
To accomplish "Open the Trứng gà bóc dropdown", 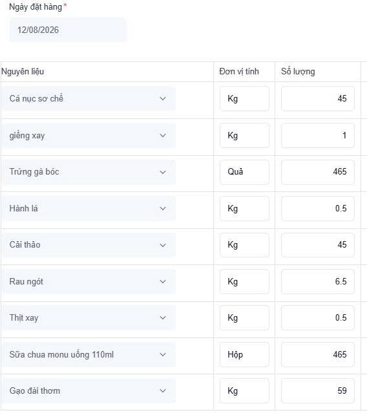I will tap(89, 172).
